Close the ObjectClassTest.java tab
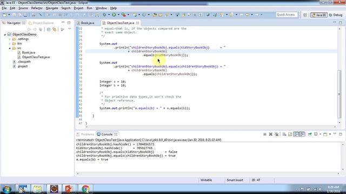This screenshot has width=346, height=194. tap(137, 23)
